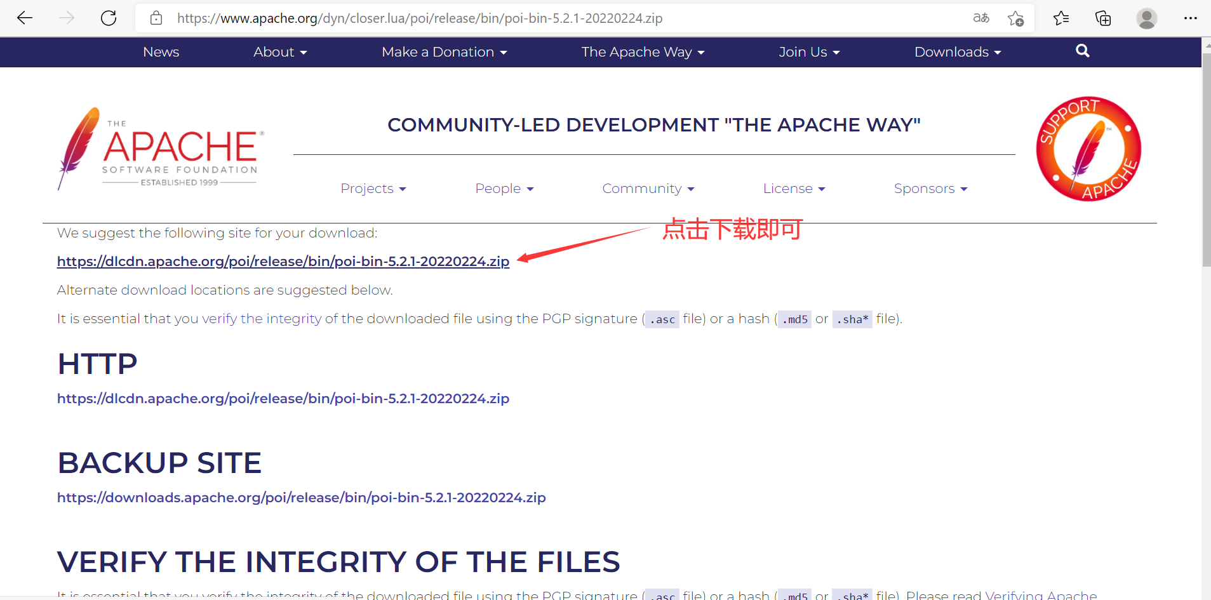This screenshot has height=600, width=1211.
Task: Open browser settings and more menu
Action: pyautogui.click(x=1190, y=18)
